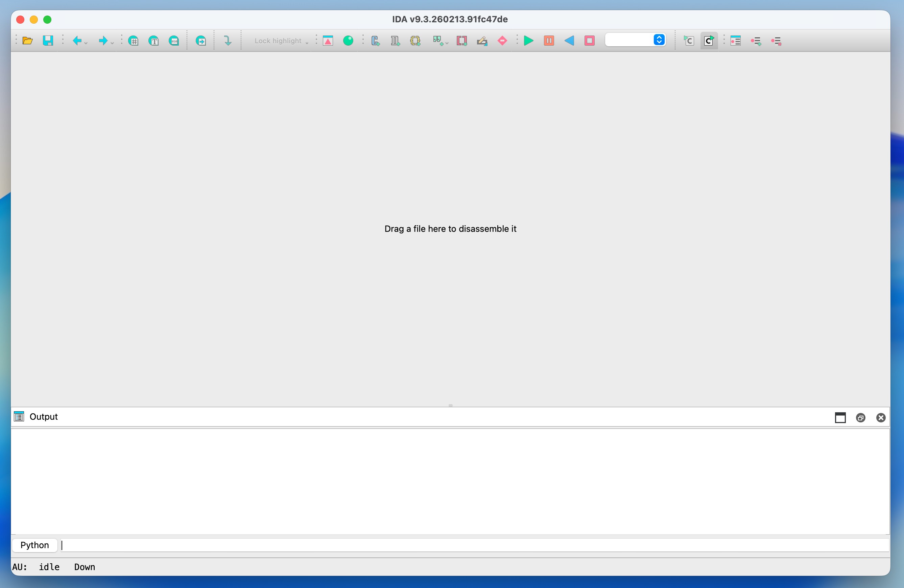Maximize the Output panel
The width and height of the screenshot is (904, 588).
840,418
